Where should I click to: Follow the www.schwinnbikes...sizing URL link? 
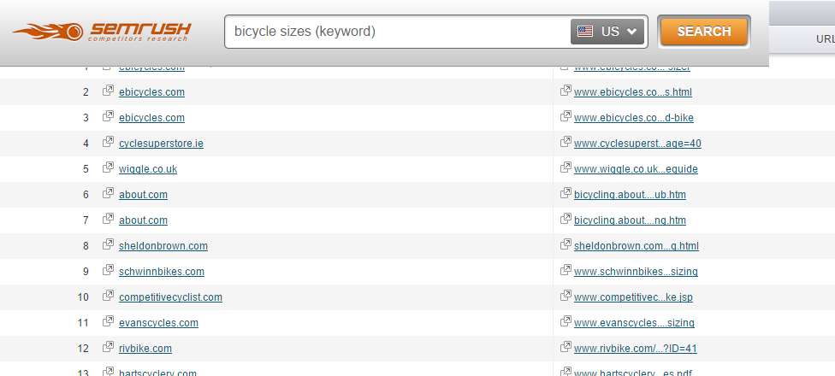(x=636, y=271)
